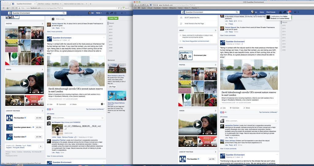Like Guardian data page in Firefox sidebar

pos(39,137)
